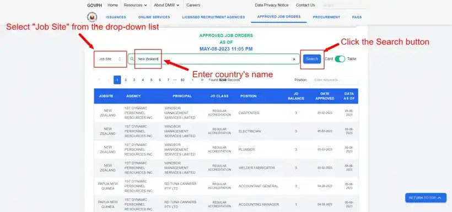452x212 pixels.
Task: Focus the New Zealand search input field
Action: [x=214, y=59]
